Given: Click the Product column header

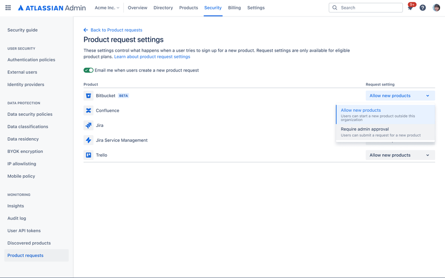Looking at the screenshot, I should tap(91, 84).
